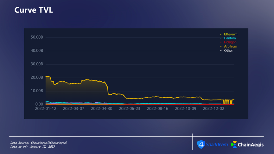Click the Data Source ChainAegis text
274x154 pixels.
(39, 143)
